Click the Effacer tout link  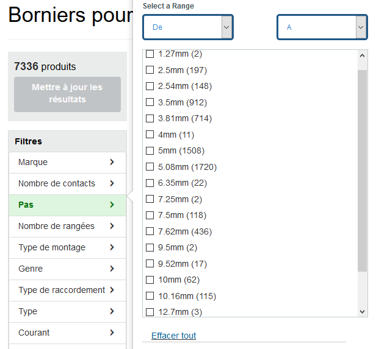[x=173, y=336]
